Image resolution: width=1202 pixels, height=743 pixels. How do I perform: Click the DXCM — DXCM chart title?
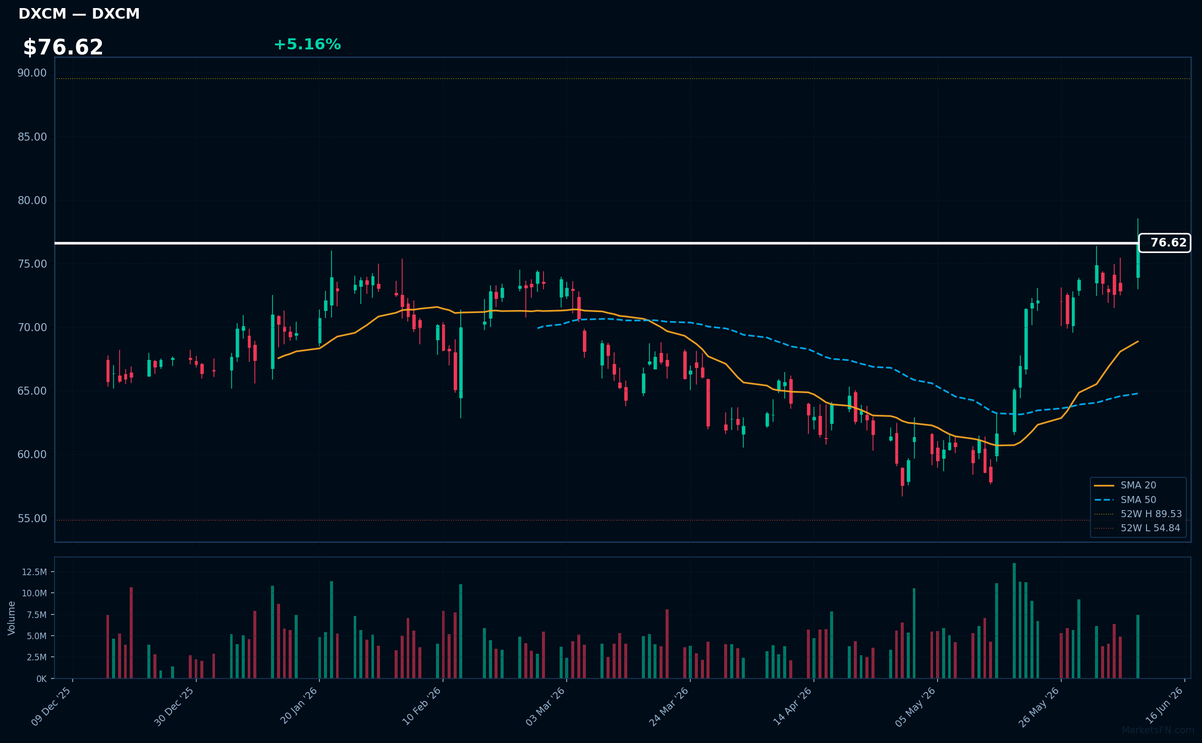79,14
